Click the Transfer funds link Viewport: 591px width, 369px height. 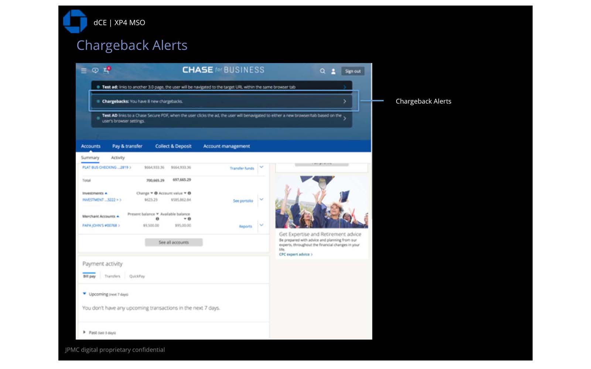click(x=242, y=168)
